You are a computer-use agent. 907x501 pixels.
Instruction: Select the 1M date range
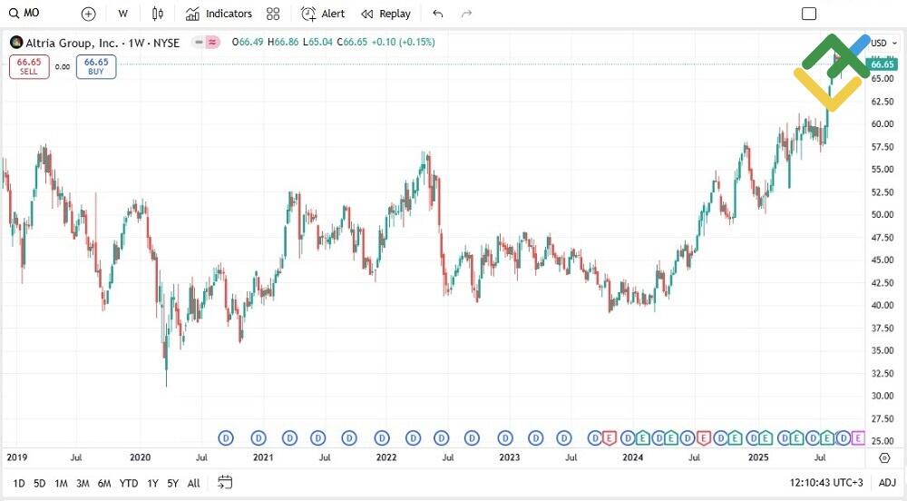(x=61, y=483)
